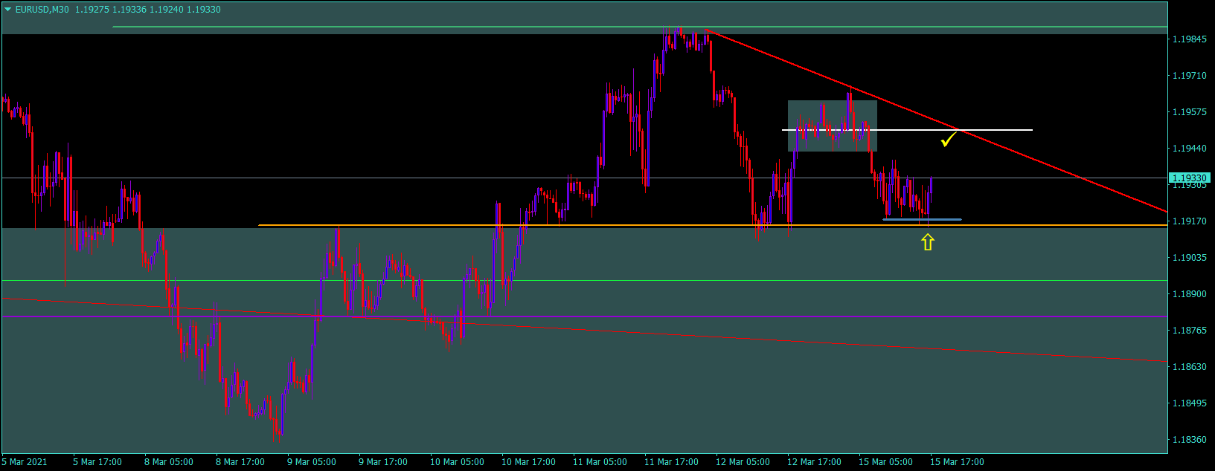This screenshot has height=471, width=1215.
Task: Select the yellow checkmark chart object
Action: 948,139
